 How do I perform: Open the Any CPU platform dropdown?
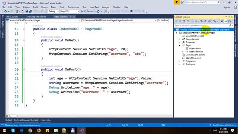click(70, 12)
